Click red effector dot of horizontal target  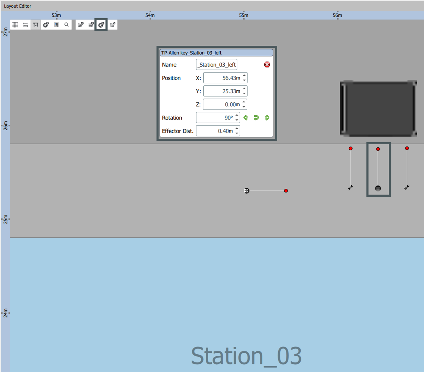pyautogui.click(x=286, y=190)
